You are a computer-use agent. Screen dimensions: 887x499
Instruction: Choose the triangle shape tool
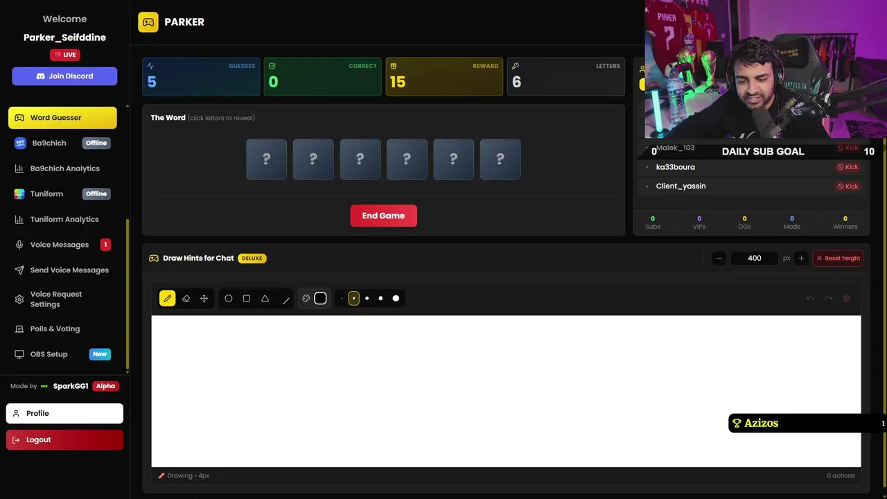pyautogui.click(x=265, y=299)
